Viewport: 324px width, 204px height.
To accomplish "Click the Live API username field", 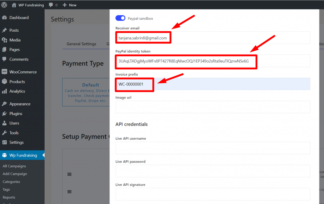I will click(x=213, y=148).
